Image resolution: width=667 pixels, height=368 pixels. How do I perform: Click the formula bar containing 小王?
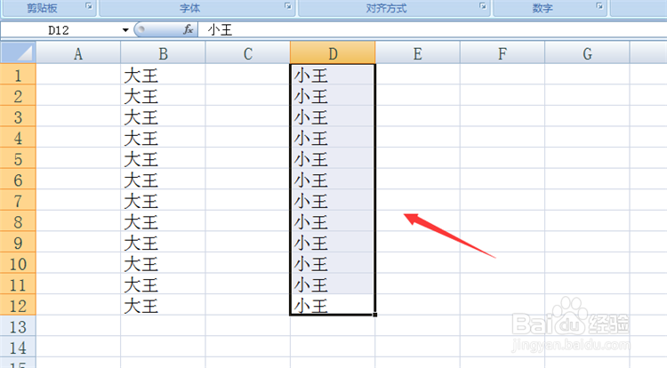(x=432, y=30)
